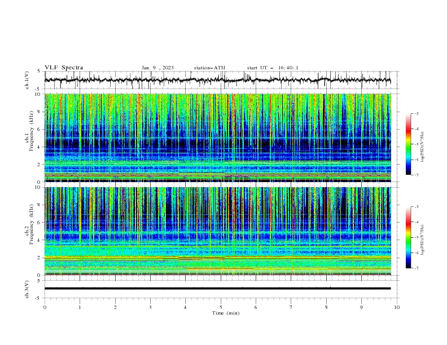Click the "start UT = 16:40: 1" header text
This screenshot has height=345, width=447.
273,68
